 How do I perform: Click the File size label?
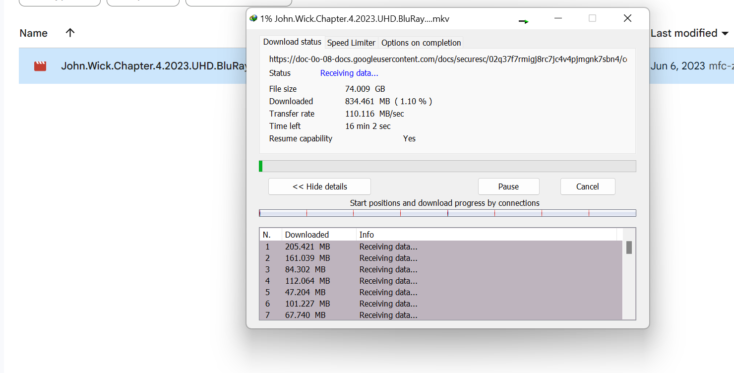pyautogui.click(x=283, y=89)
